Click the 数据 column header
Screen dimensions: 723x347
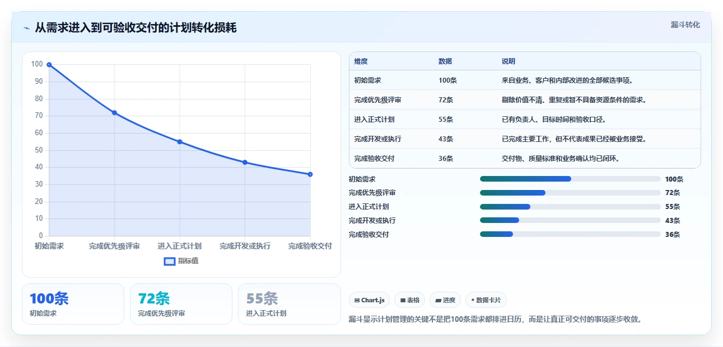pyautogui.click(x=445, y=61)
